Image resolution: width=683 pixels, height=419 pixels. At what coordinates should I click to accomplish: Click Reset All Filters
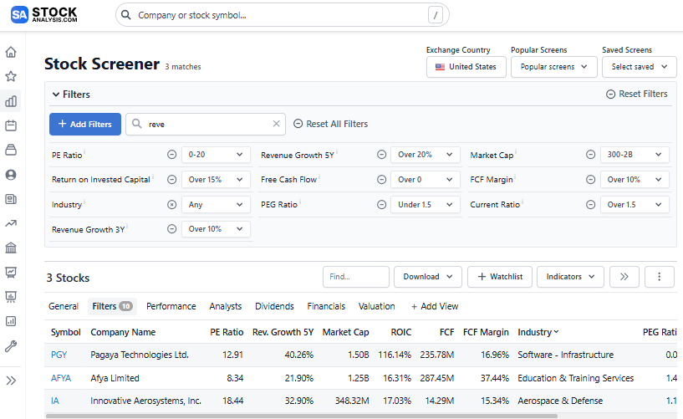click(330, 124)
